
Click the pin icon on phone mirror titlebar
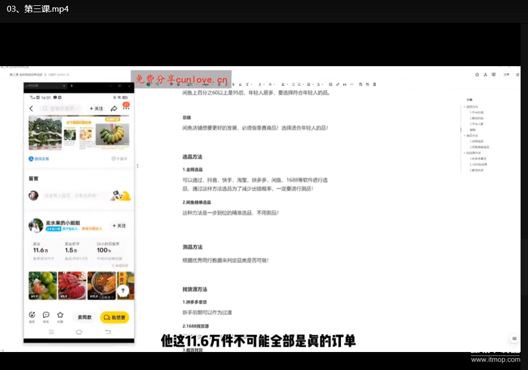[x=72, y=86]
